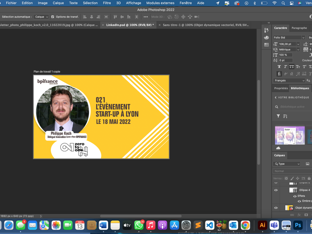Lock all attributes with padlock icon
The width and height of the screenshot is (312, 234).
[309, 178]
